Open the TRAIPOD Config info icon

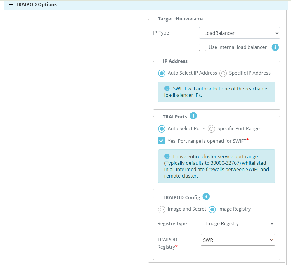206,197
